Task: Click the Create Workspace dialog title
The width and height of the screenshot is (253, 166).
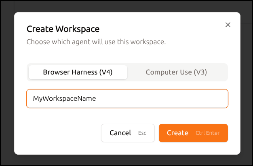Action: [63, 29]
